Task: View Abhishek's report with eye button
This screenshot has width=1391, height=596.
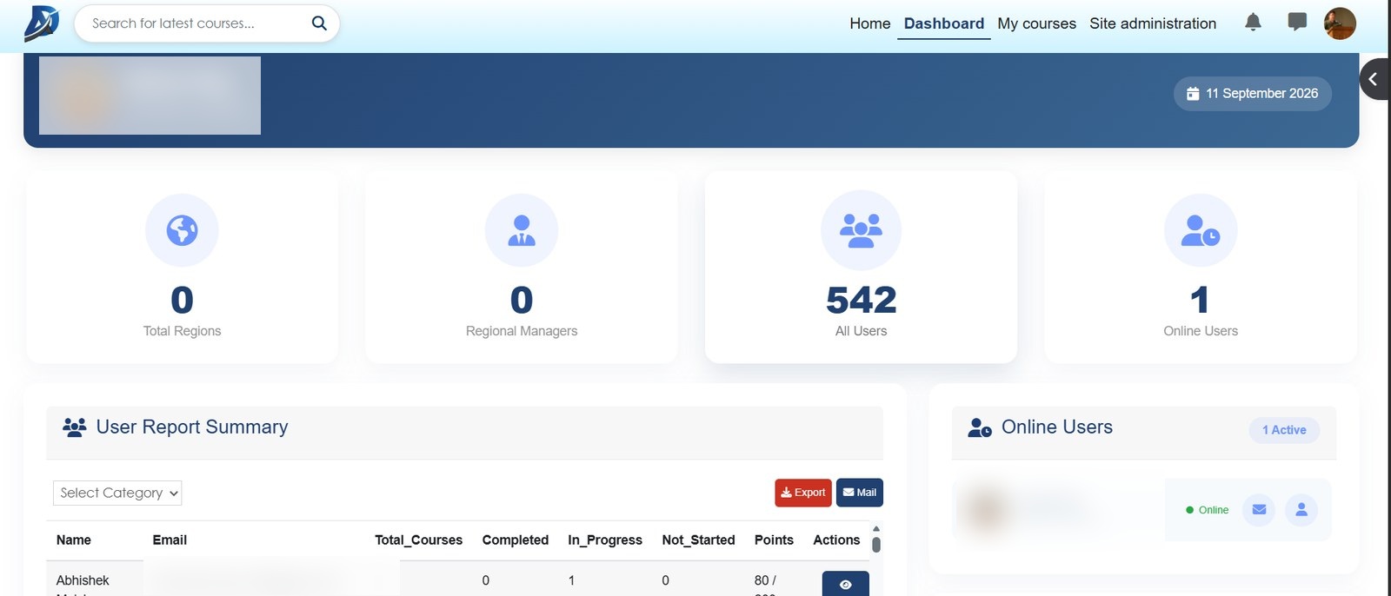Action: click(845, 584)
